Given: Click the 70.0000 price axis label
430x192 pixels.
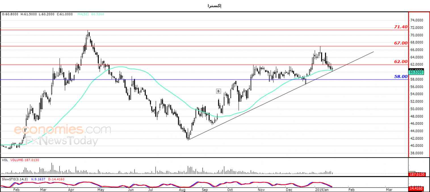Looking at the screenshot, I should (417, 35).
